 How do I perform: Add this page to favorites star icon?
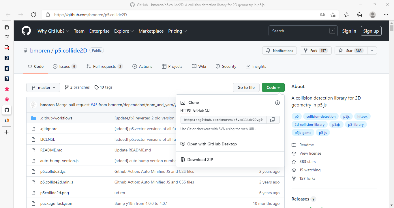click(333, 15)
